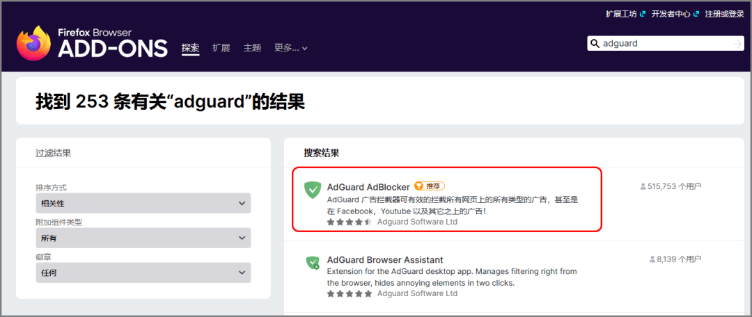Open the 扩展工坊 link
Image resolution: width=752 pixels, height=317 pixels.
tap(625, 14)
